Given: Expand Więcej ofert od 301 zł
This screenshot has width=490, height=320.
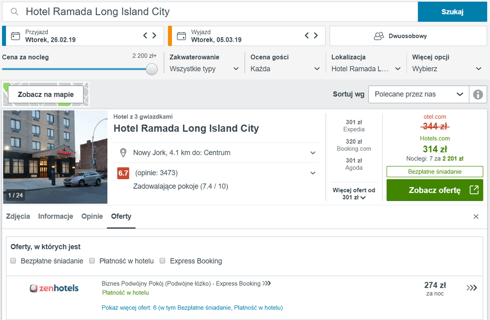Looking at the screenshot, I should pyautogui.click(x=354, y=194).
